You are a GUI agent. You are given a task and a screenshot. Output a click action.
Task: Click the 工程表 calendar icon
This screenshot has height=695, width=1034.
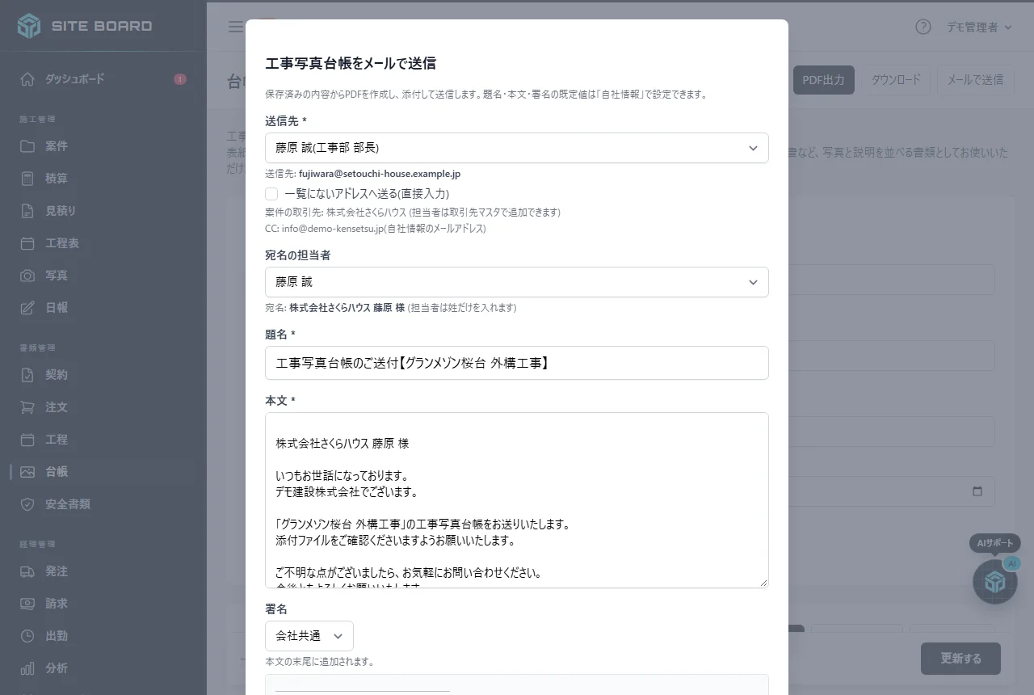click(27, 243)
